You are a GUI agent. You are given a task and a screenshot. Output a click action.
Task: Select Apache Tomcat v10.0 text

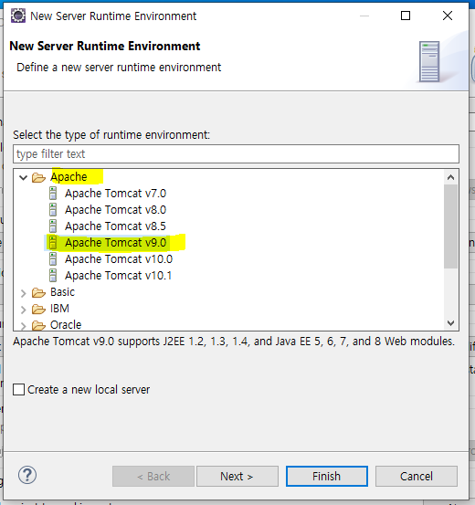click(x=119, y=259)
